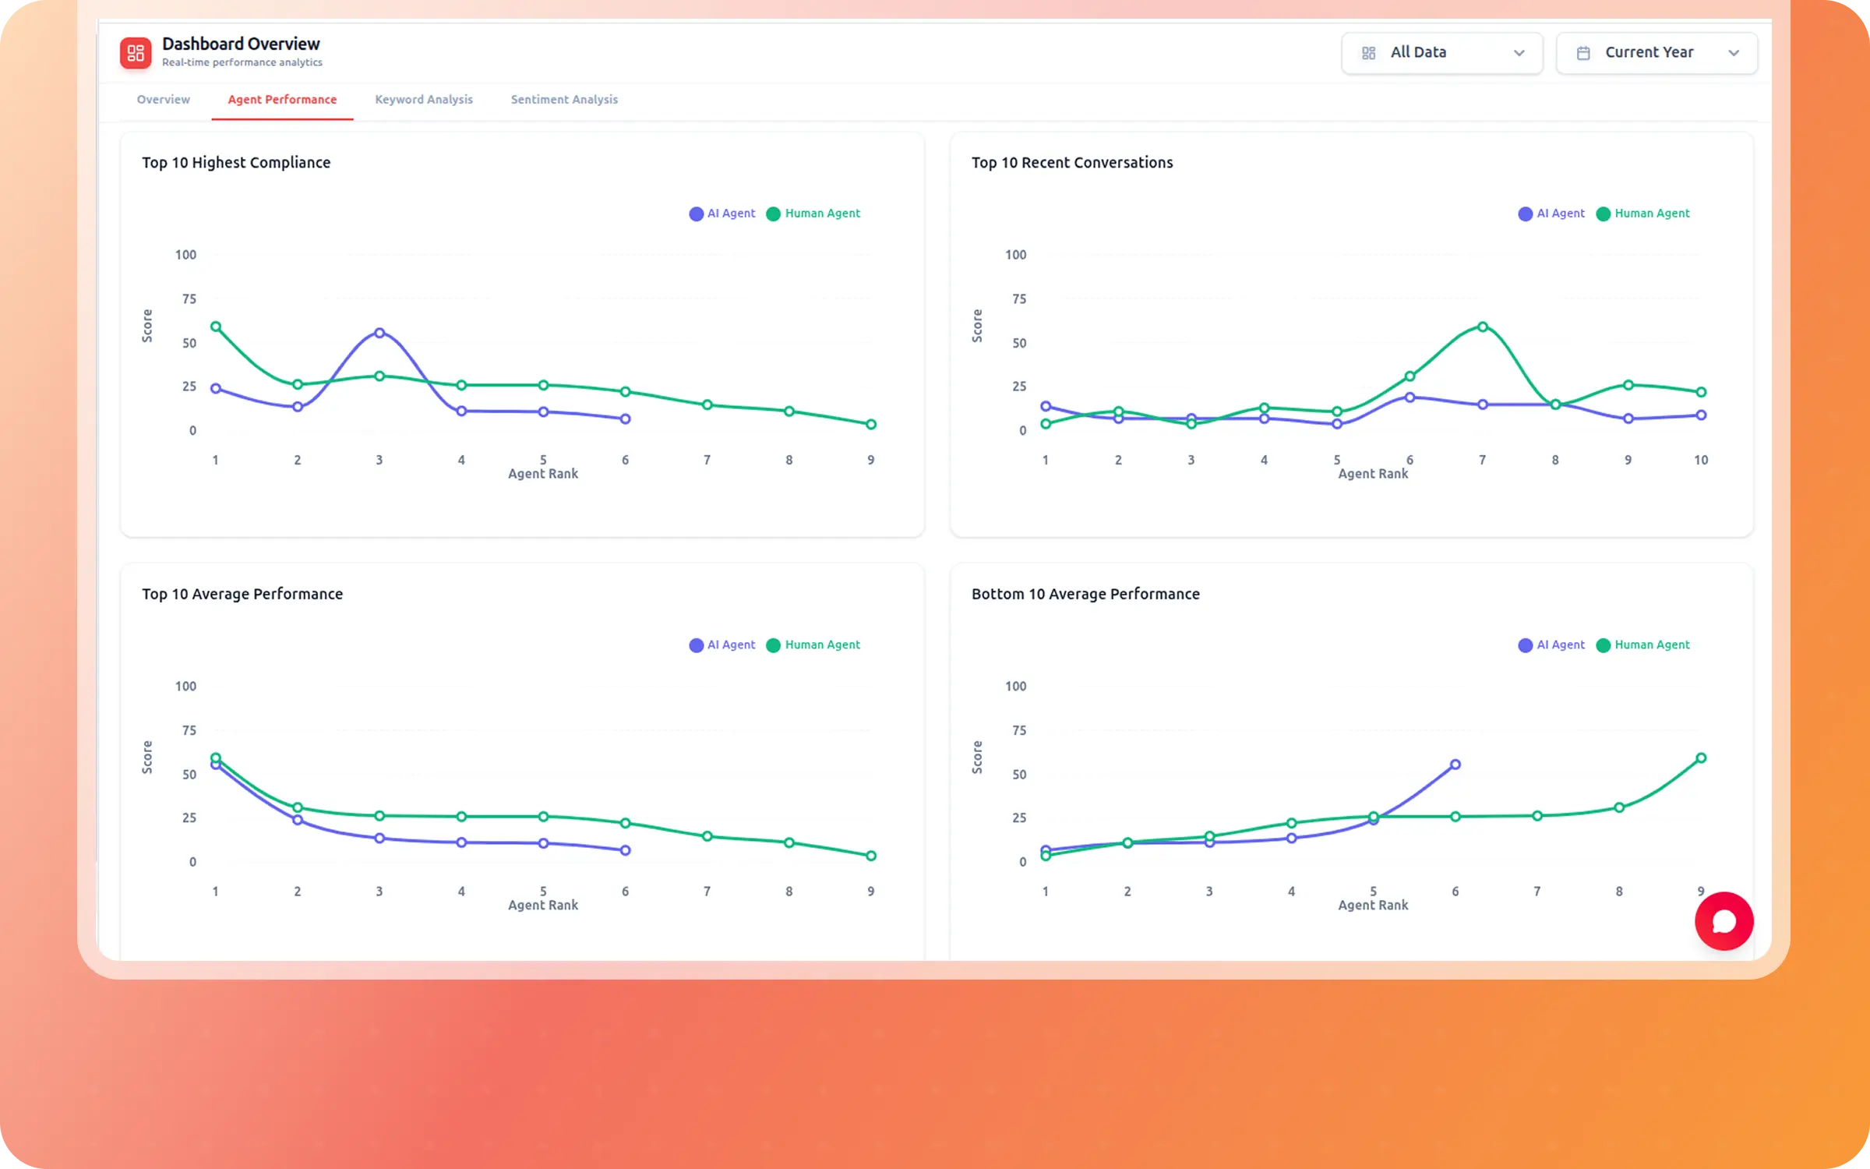Image resolution: width=1870 pixels, height=1169 pixels.
Task: Click the grid icon in All Data selector
Action: [1368, 53]
